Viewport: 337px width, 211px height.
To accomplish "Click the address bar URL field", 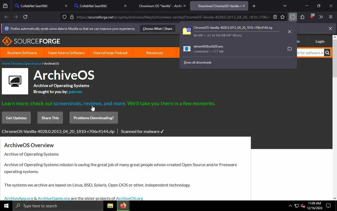I will (173, 17).
